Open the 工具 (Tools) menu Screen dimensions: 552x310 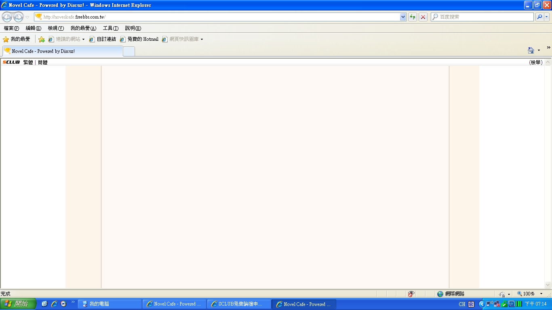pos(110,28)
